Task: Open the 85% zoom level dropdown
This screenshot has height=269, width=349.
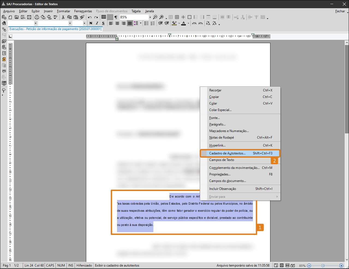Action: (x=150, y=17)
